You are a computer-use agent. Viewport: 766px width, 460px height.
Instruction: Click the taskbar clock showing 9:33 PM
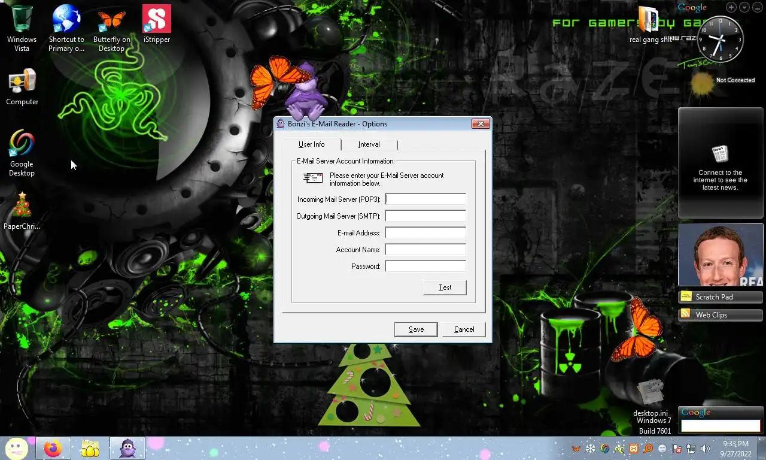[735, 449]
